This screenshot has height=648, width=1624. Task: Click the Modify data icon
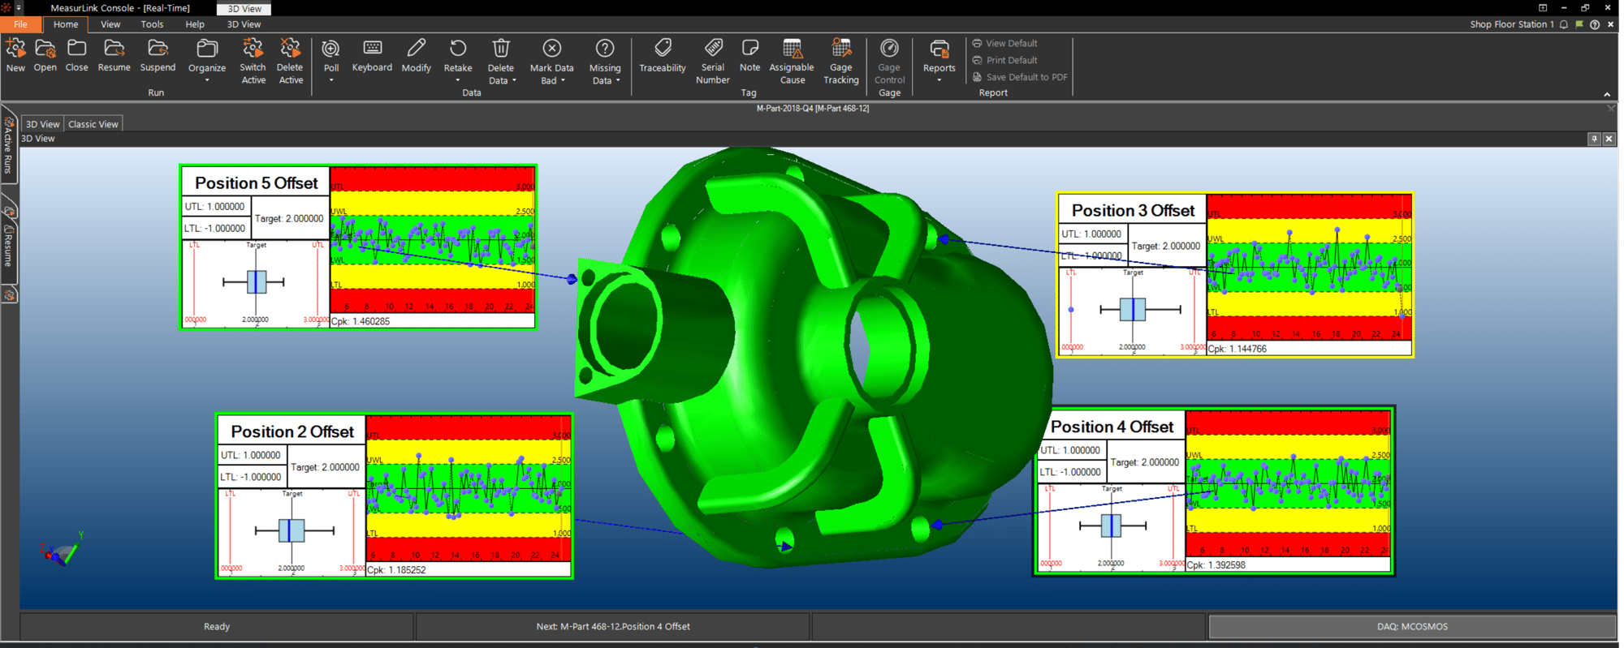(417, 55)
